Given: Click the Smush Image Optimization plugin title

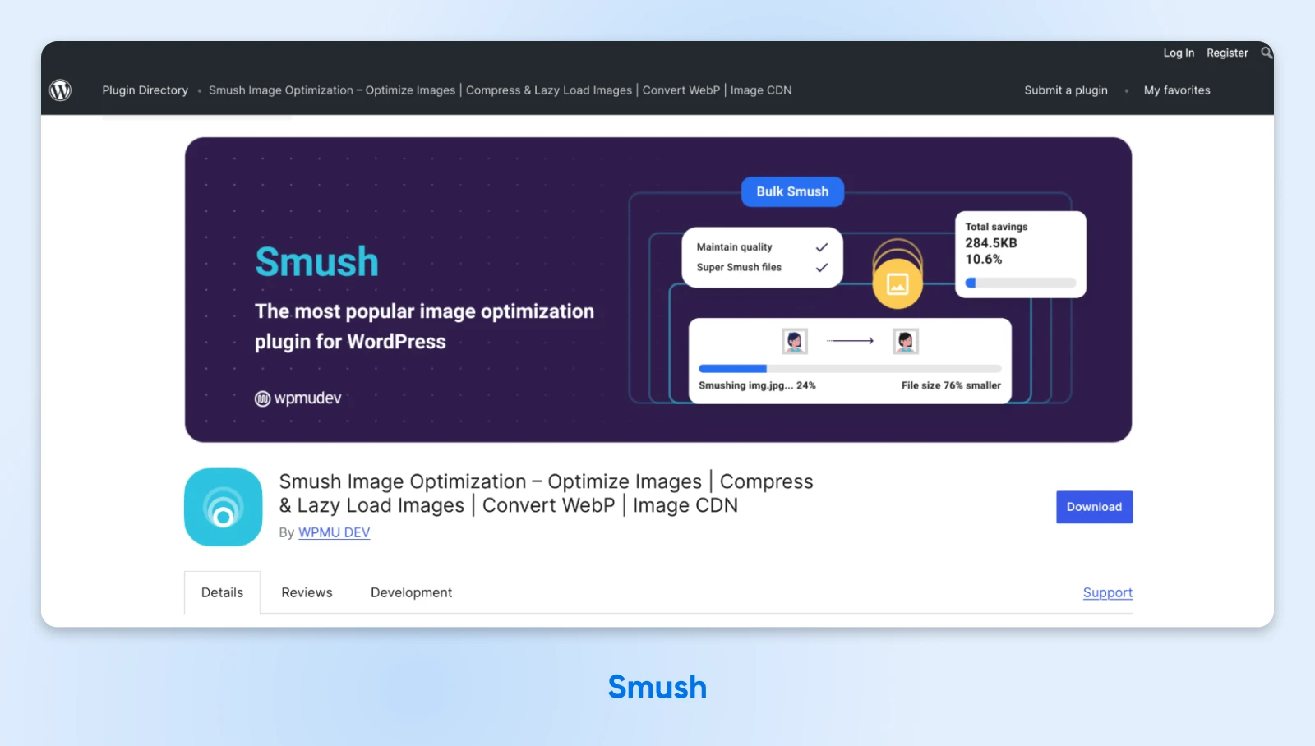Looking at the screenshot, I should pyautogui.click(x=546, y=493).
